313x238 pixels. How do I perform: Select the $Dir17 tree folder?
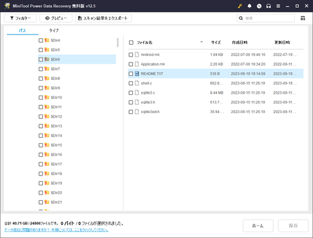tap(56, 164)
